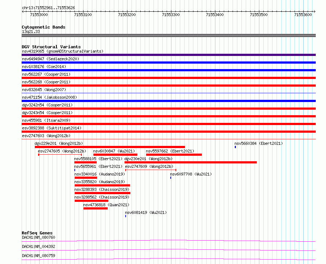Select nsv6030847 (Wu2021) label
Screen dimensions: 326x264
114,151
